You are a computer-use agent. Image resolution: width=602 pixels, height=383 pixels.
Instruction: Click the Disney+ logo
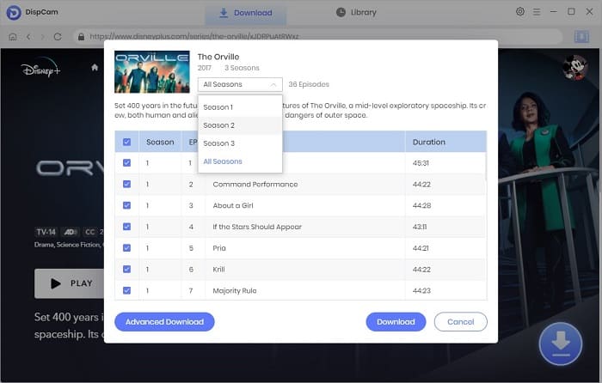[40, 68]
